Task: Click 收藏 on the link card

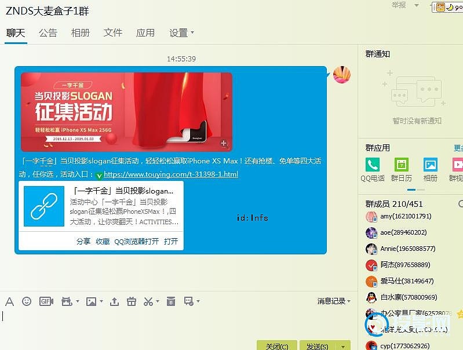Action: point(103,241)
